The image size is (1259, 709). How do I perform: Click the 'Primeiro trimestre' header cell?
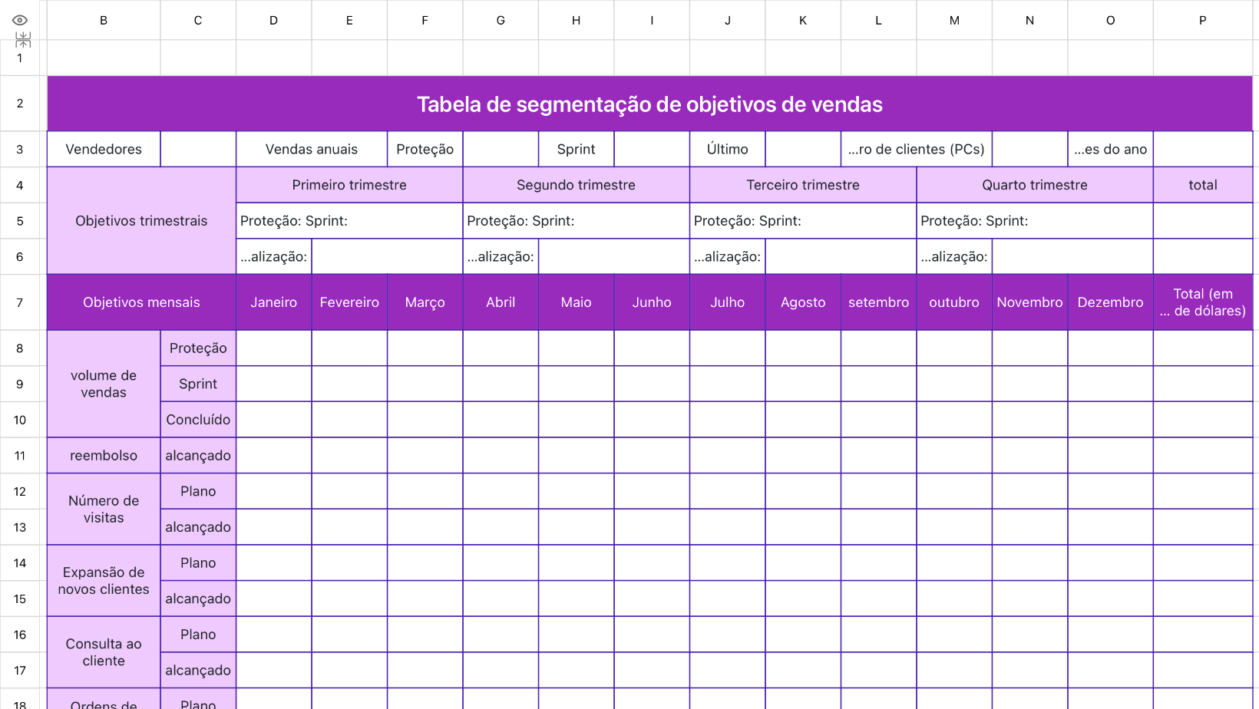349,185
